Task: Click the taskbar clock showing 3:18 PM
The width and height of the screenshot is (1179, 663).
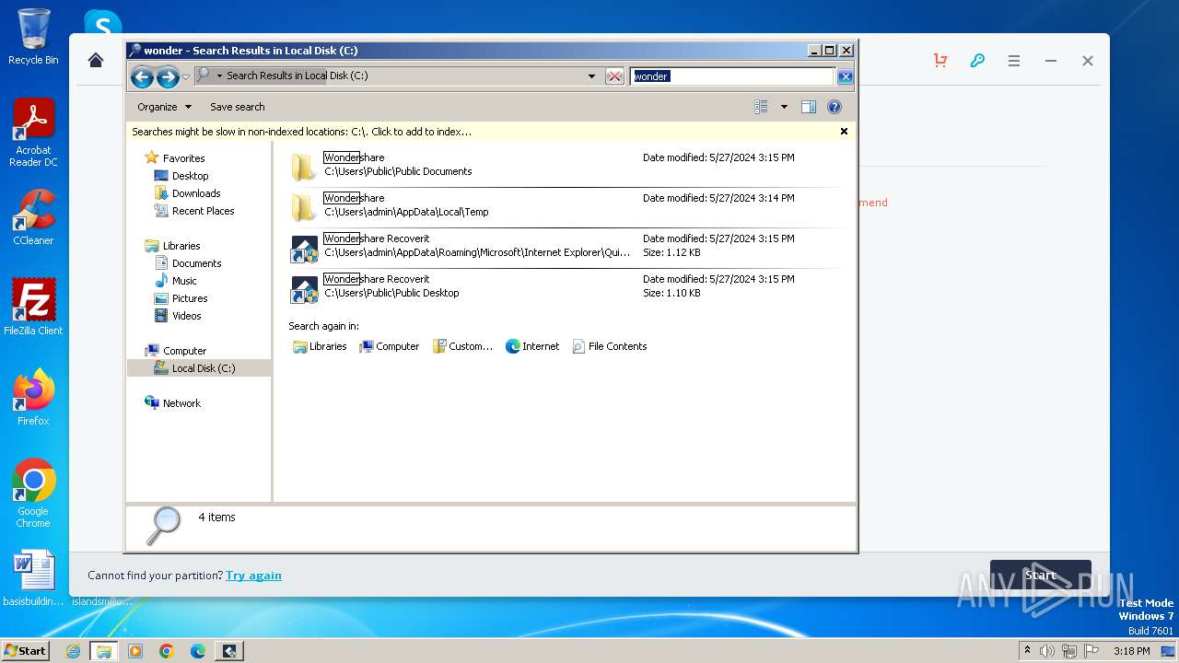Action: coord(1131,651)
